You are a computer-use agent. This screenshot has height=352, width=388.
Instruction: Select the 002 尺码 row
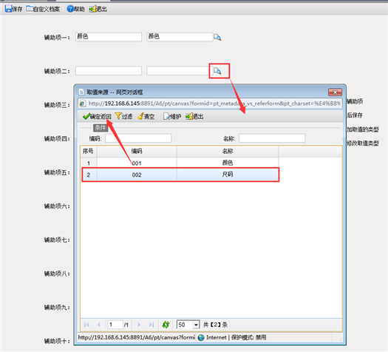point(180,175)
